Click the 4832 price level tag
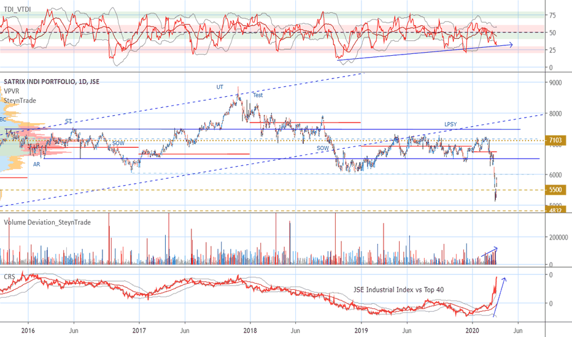The image size is (572, 337). [555, 210]
